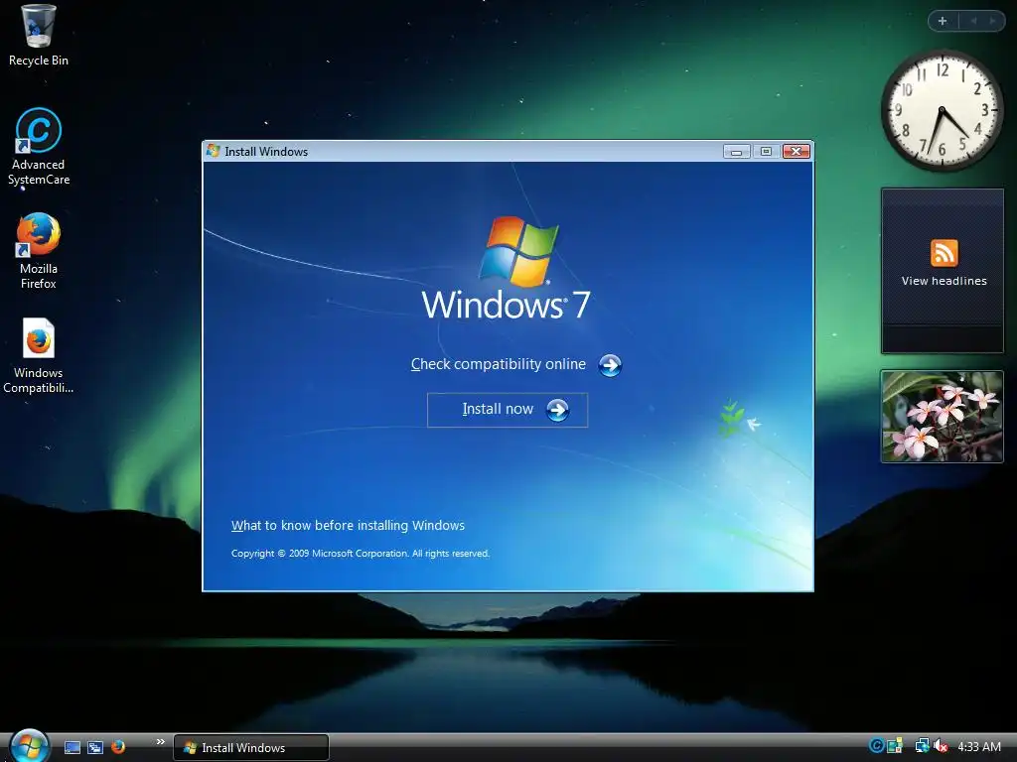This screenshot has width=1017, height=762.
Task: Select the Windows Compatibili... file icon
Action: coord(39,355)
